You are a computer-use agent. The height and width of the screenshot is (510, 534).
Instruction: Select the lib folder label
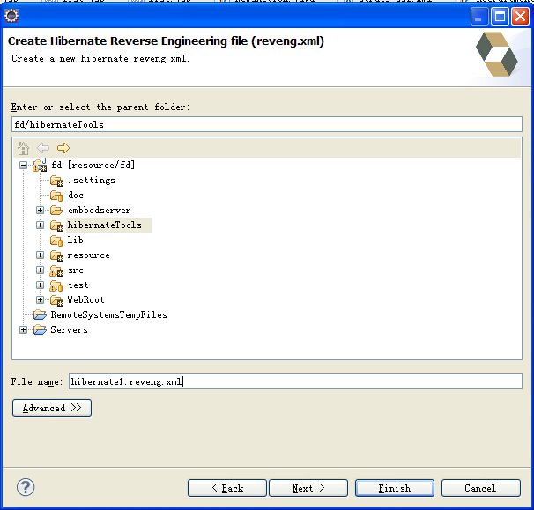pos(75,240)
